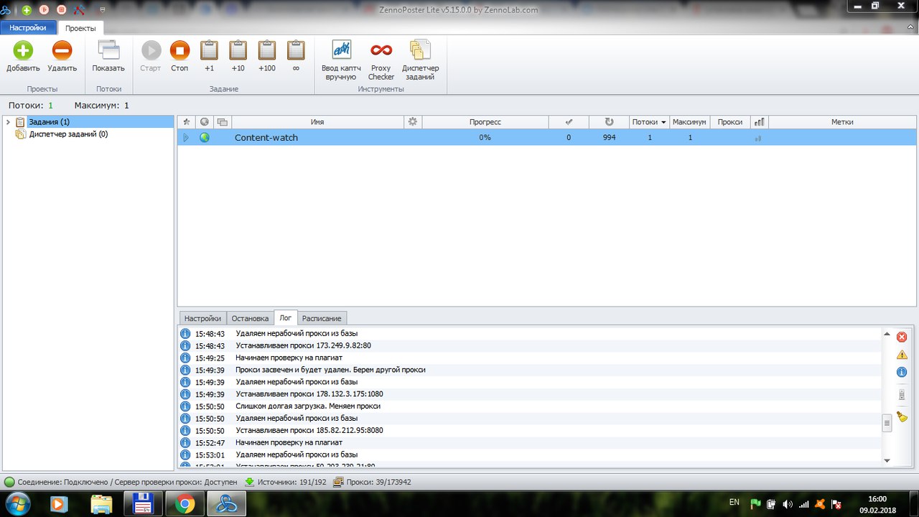Open the Windows Start menu
Screen dimensions: 919x517
point(18,503)
